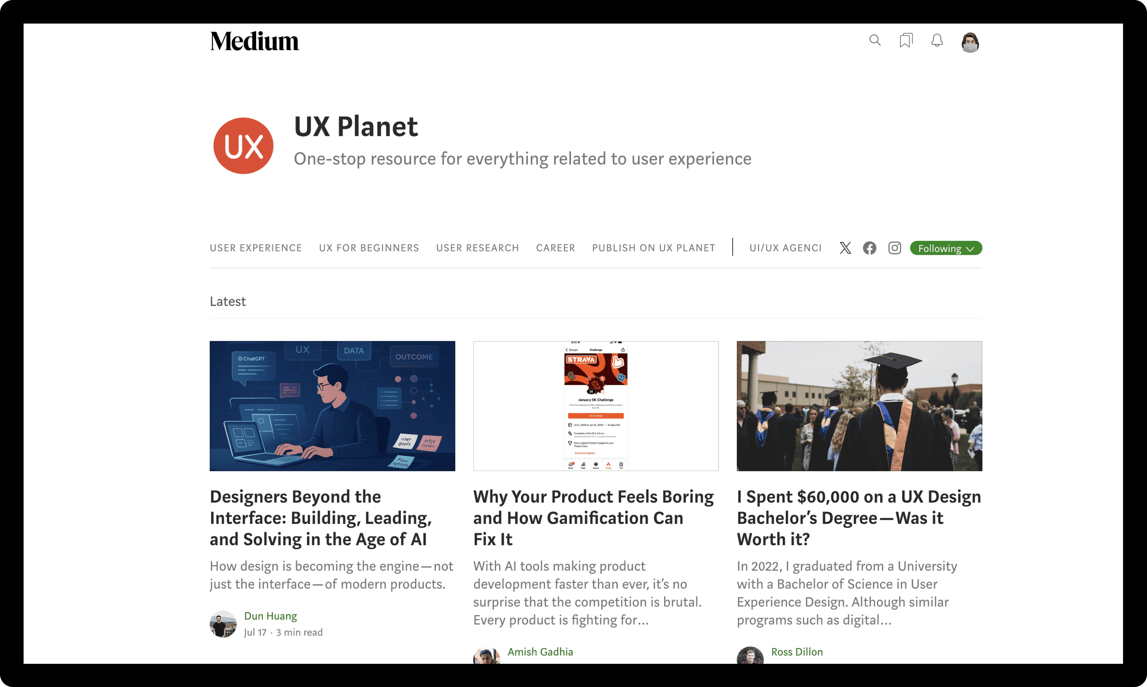Go to the User Experience section
The height and width of the screenshot is (687, 1147).
[256, 248]
